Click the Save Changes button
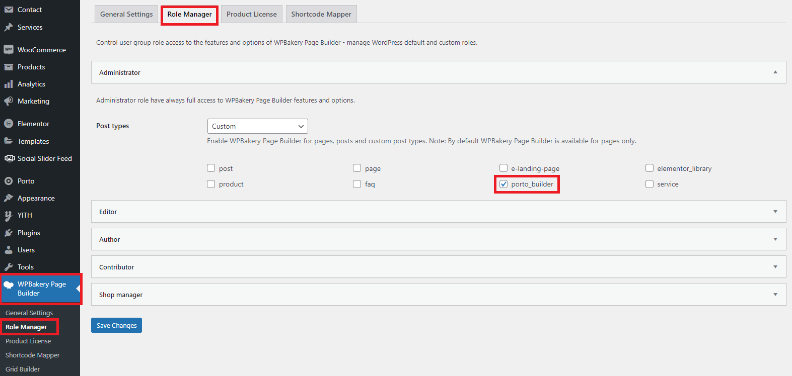The image size is (792, 376). (x=116, y=325)
